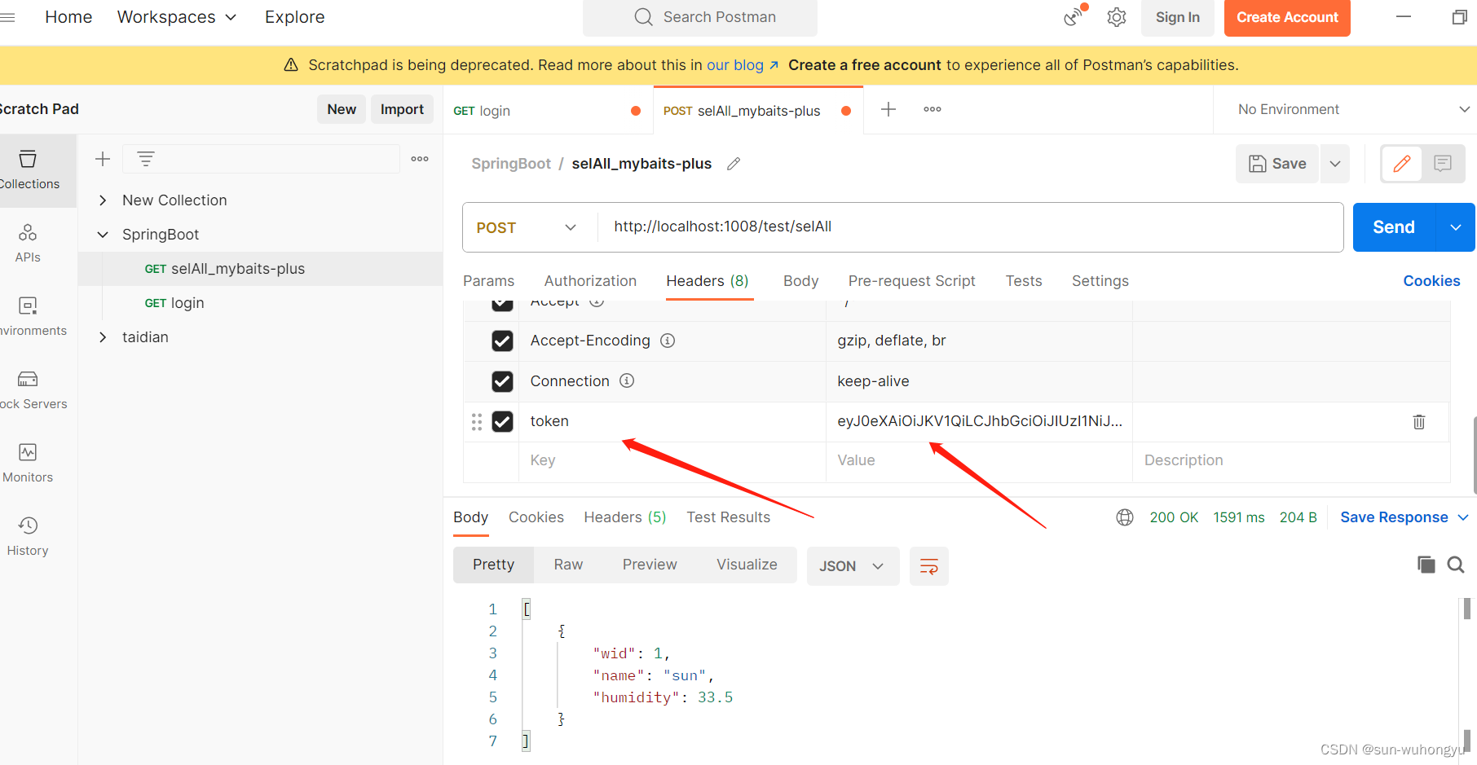Open the POST method dropdown
The width and height of the screenshot is (1477, 765).
pos(527,227)
